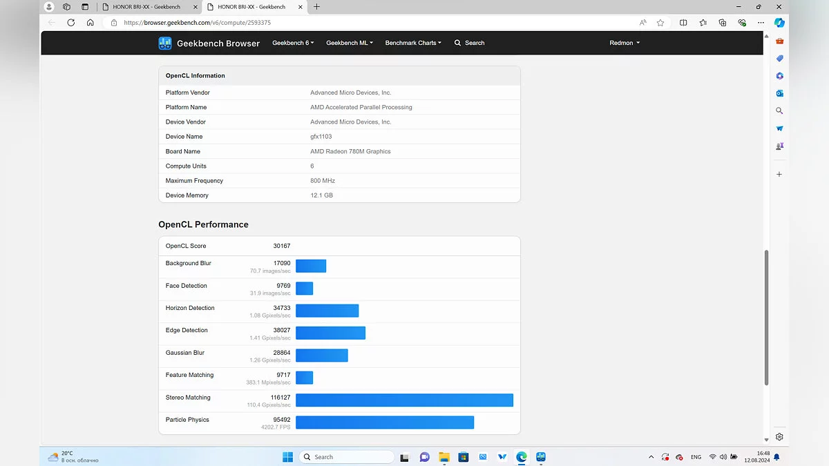
Task: Refresh the page with reload button
Action: coord(71,22)
